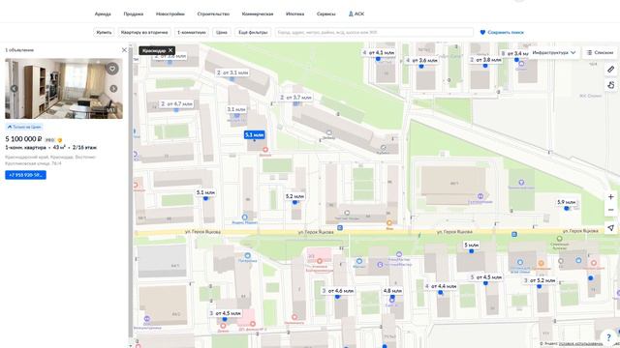620x348 pixels.
Task: Select the hand draw tool on map
Action: coord(611,85)
